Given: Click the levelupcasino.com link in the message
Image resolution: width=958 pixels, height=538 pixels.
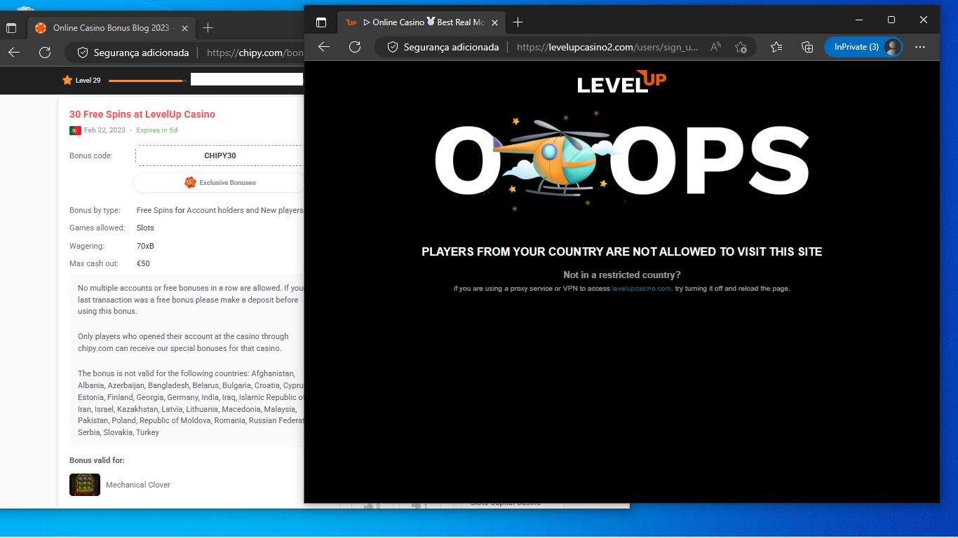Looking at the screenshot, I should [641, 288].
